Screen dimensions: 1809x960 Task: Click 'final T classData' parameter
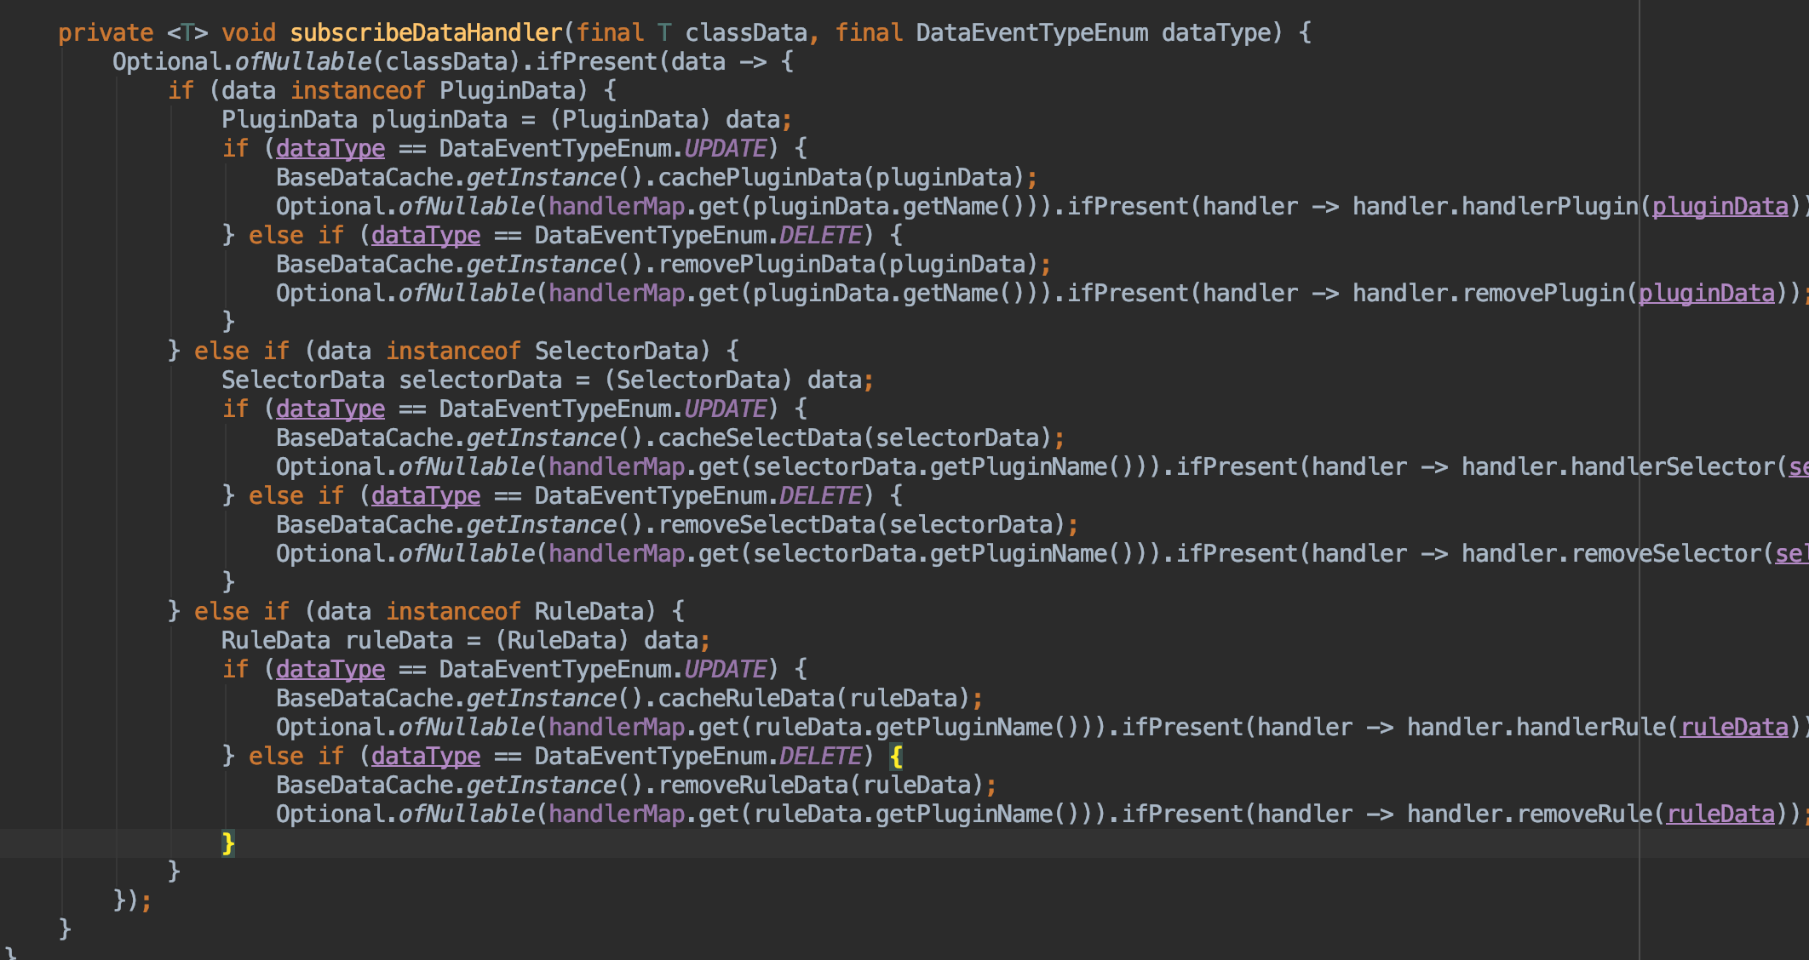tap(691, 33)
